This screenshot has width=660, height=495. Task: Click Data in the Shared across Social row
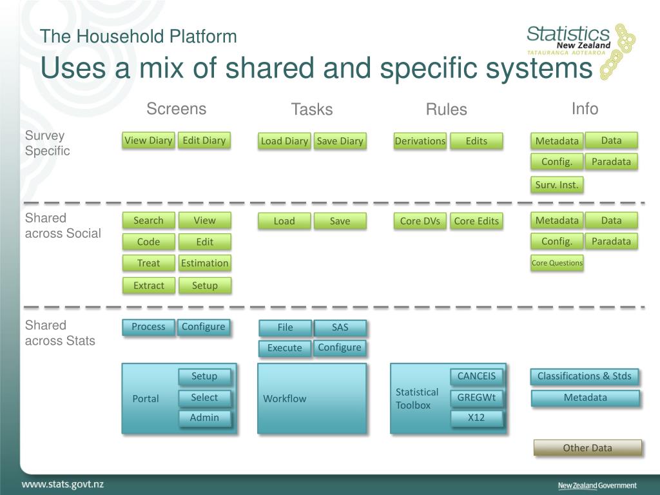[x=611, y=220]
